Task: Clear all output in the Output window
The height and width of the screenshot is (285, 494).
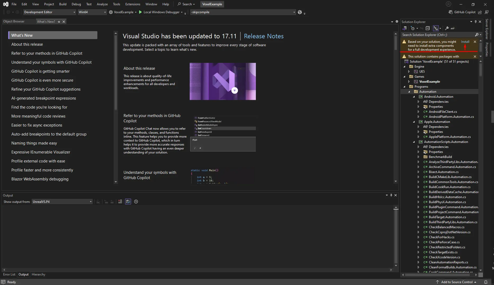Action: click(x=120, y=202)
